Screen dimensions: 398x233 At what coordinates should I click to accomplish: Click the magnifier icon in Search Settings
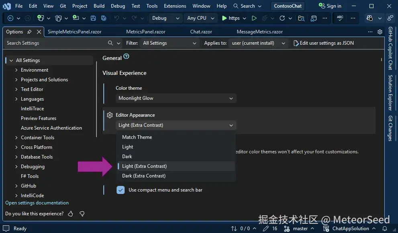(110, 43)
